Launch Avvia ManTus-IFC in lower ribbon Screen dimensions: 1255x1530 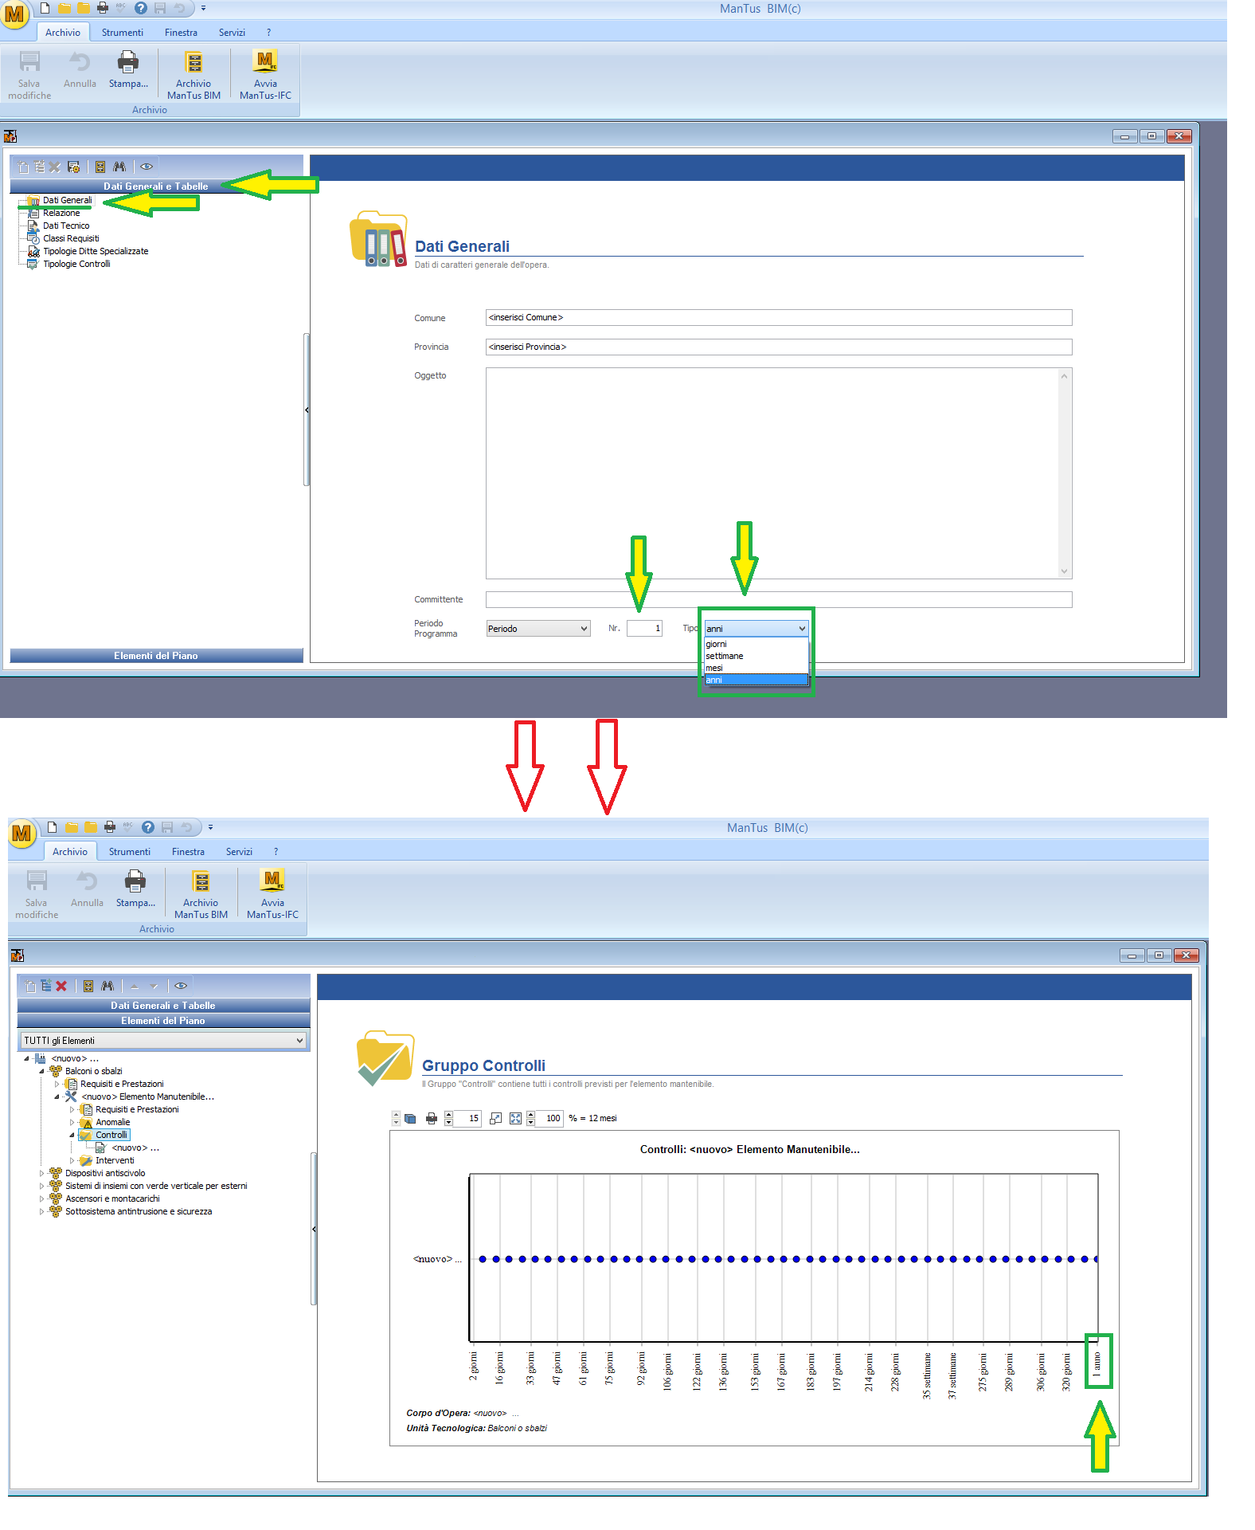tap(272, 894)
